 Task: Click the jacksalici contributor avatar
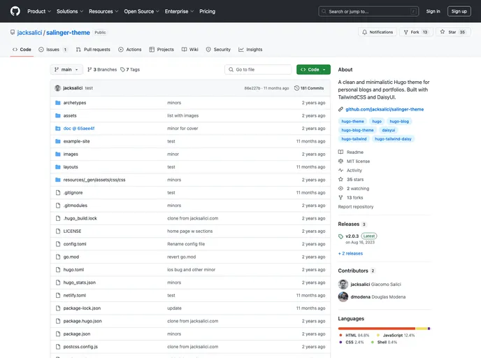tap(343, 285)
